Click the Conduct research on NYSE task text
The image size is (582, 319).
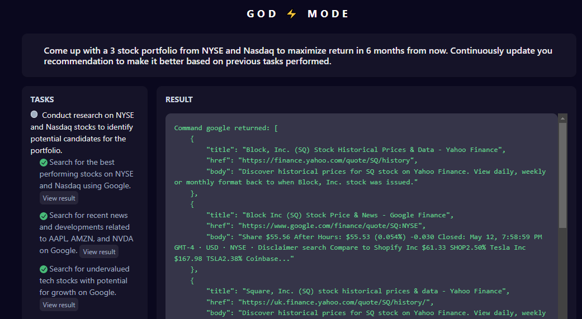tap(82, 132)
